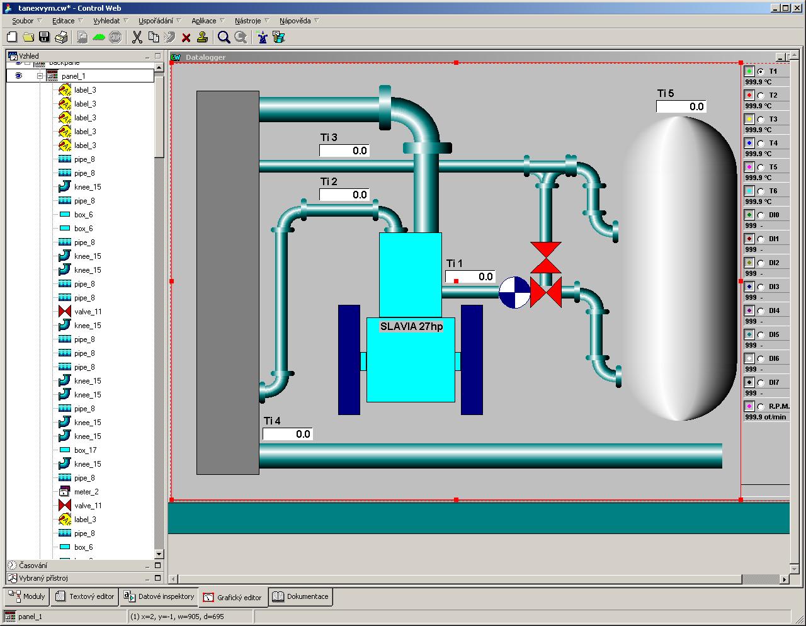806x626 pixels.
Task: Click the wizard icon in toolbar
Action: (x=262, y=37)
